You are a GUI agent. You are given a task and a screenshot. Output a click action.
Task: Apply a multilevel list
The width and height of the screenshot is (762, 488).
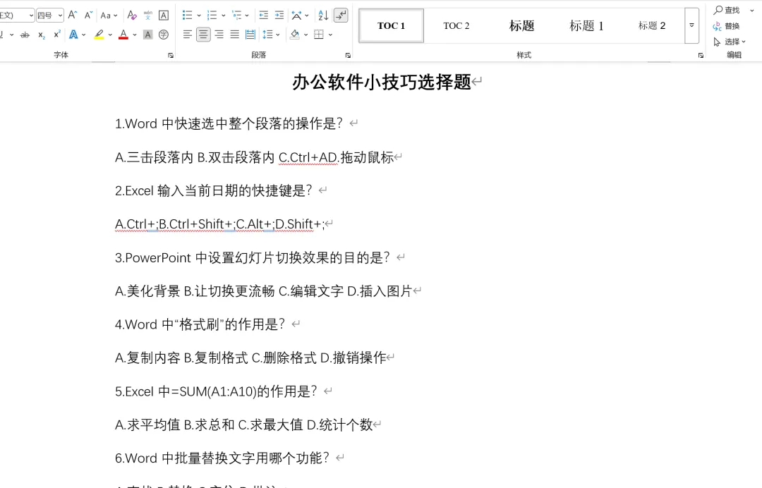click(x=236, y=15)
